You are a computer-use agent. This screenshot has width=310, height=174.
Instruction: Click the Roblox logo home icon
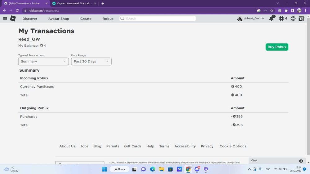[13, 19]
